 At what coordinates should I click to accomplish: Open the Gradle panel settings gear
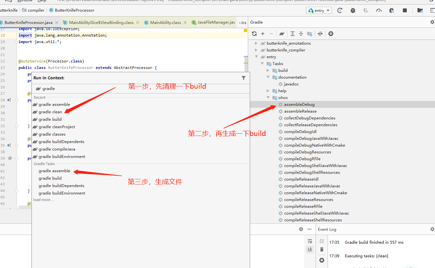click(x=432, y=22)
